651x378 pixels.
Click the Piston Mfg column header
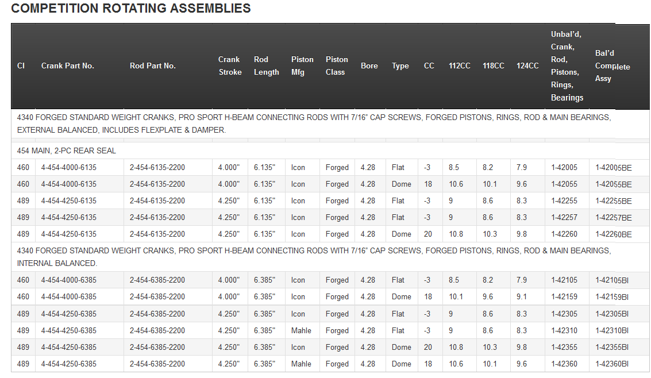[302, 66]
